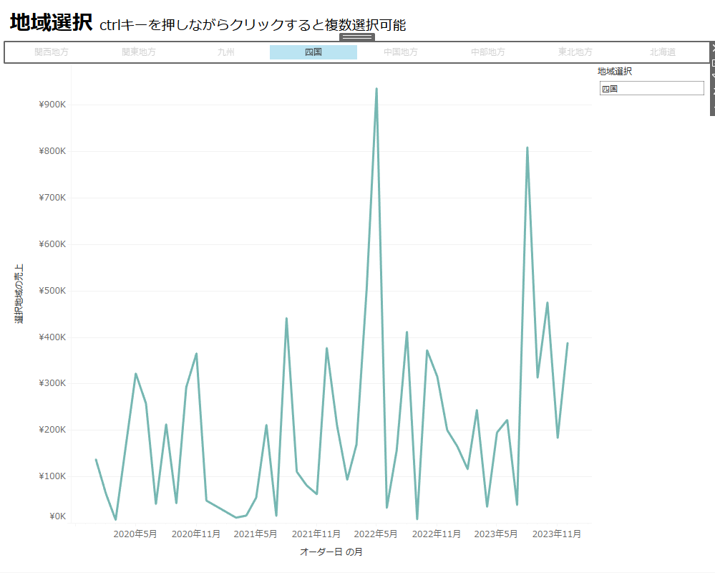Click the オーダー日 の月 horizontal axis title
The height and width of the screenshot is (573, 715).
[331, 552]
